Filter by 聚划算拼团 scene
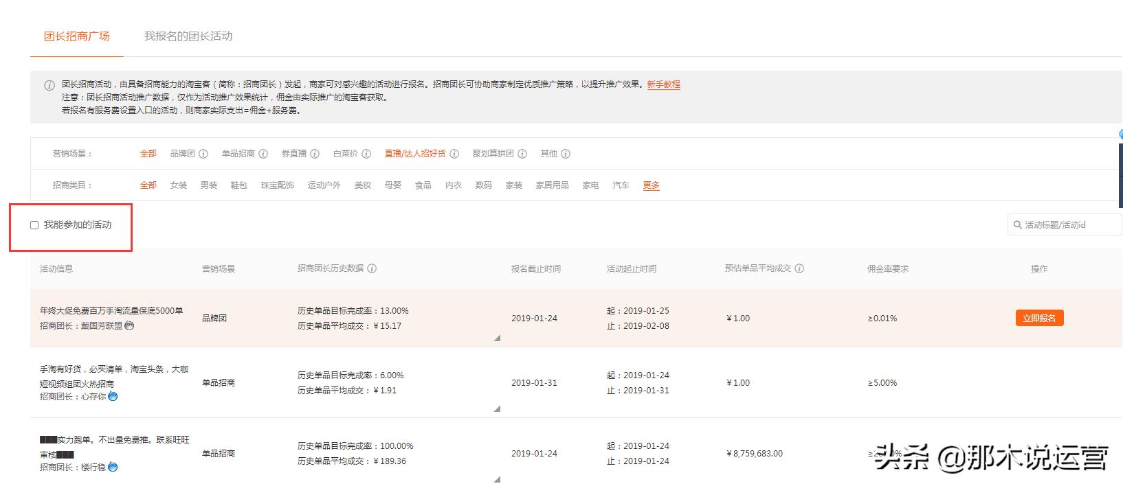 click(x=493, y=154)
